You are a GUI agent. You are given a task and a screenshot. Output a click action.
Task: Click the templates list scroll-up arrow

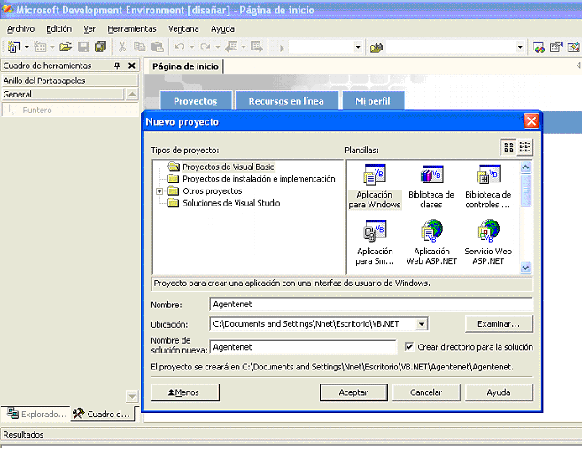coord(525,167)
